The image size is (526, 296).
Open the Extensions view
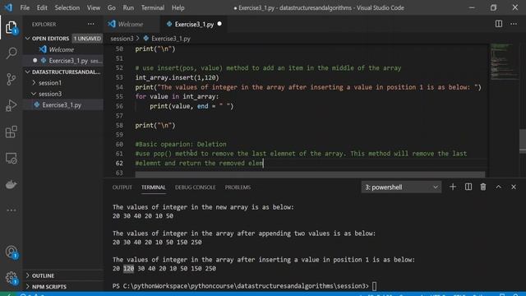coord(11,132)
